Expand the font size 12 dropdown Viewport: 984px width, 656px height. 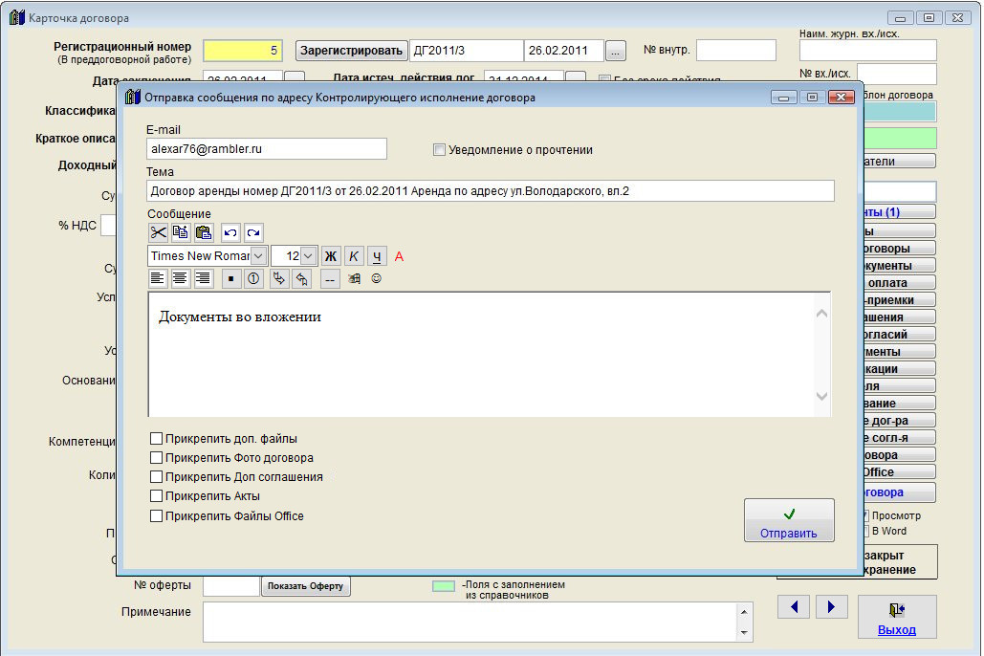coord(309,255)
